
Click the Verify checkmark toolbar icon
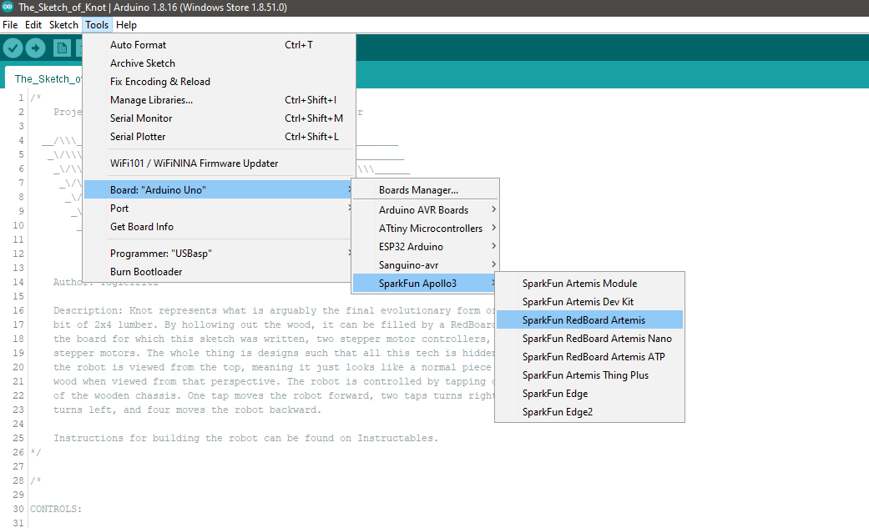click(x=13, y=48)
